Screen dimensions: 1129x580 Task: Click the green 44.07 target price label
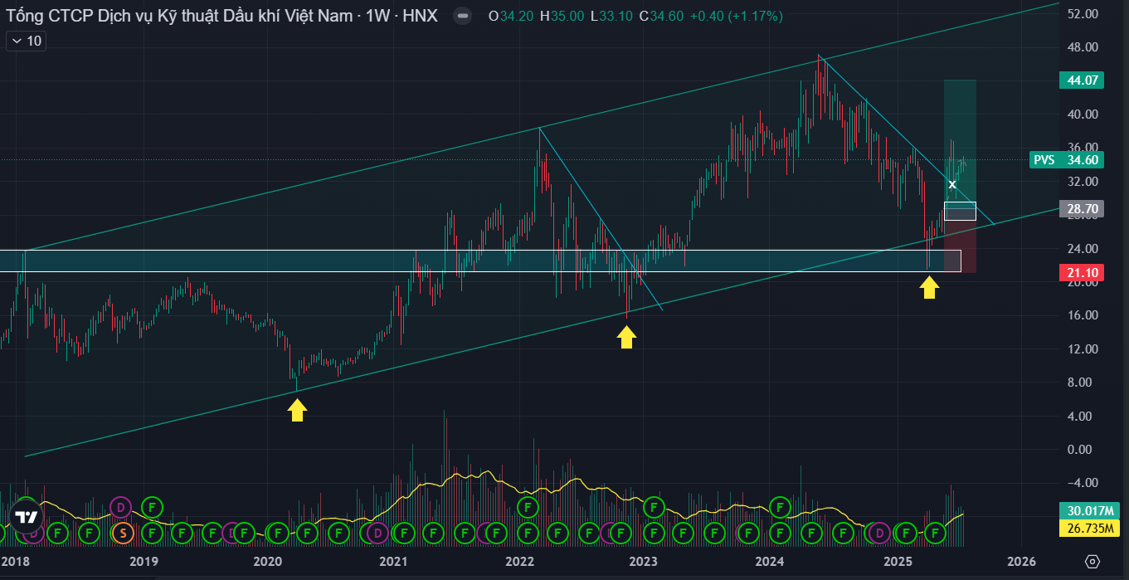(x=1081, y=80)
